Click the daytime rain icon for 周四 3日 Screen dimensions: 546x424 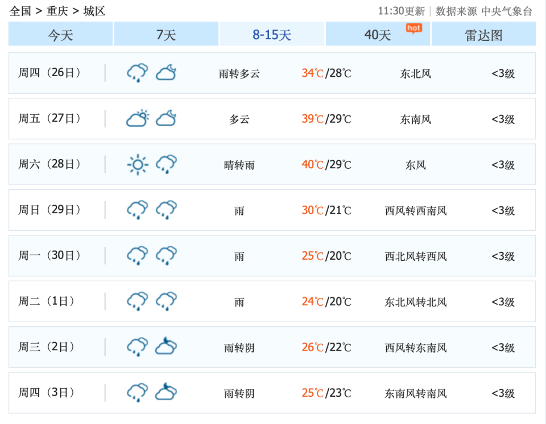[x=137, y=393]
